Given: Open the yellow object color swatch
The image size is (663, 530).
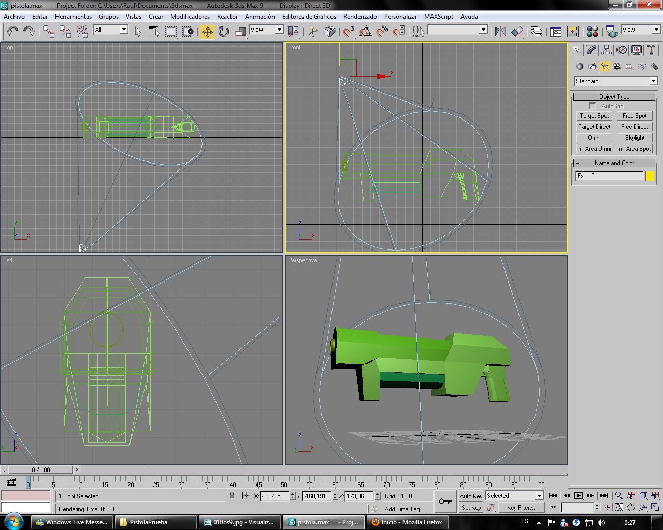Looking at the screenshot, I should pyautogui.click(x=650, y=176).
